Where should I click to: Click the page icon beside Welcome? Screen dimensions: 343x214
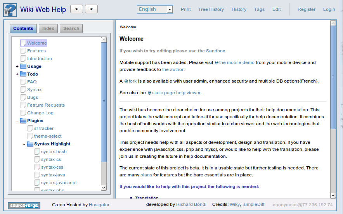[23, 43]
